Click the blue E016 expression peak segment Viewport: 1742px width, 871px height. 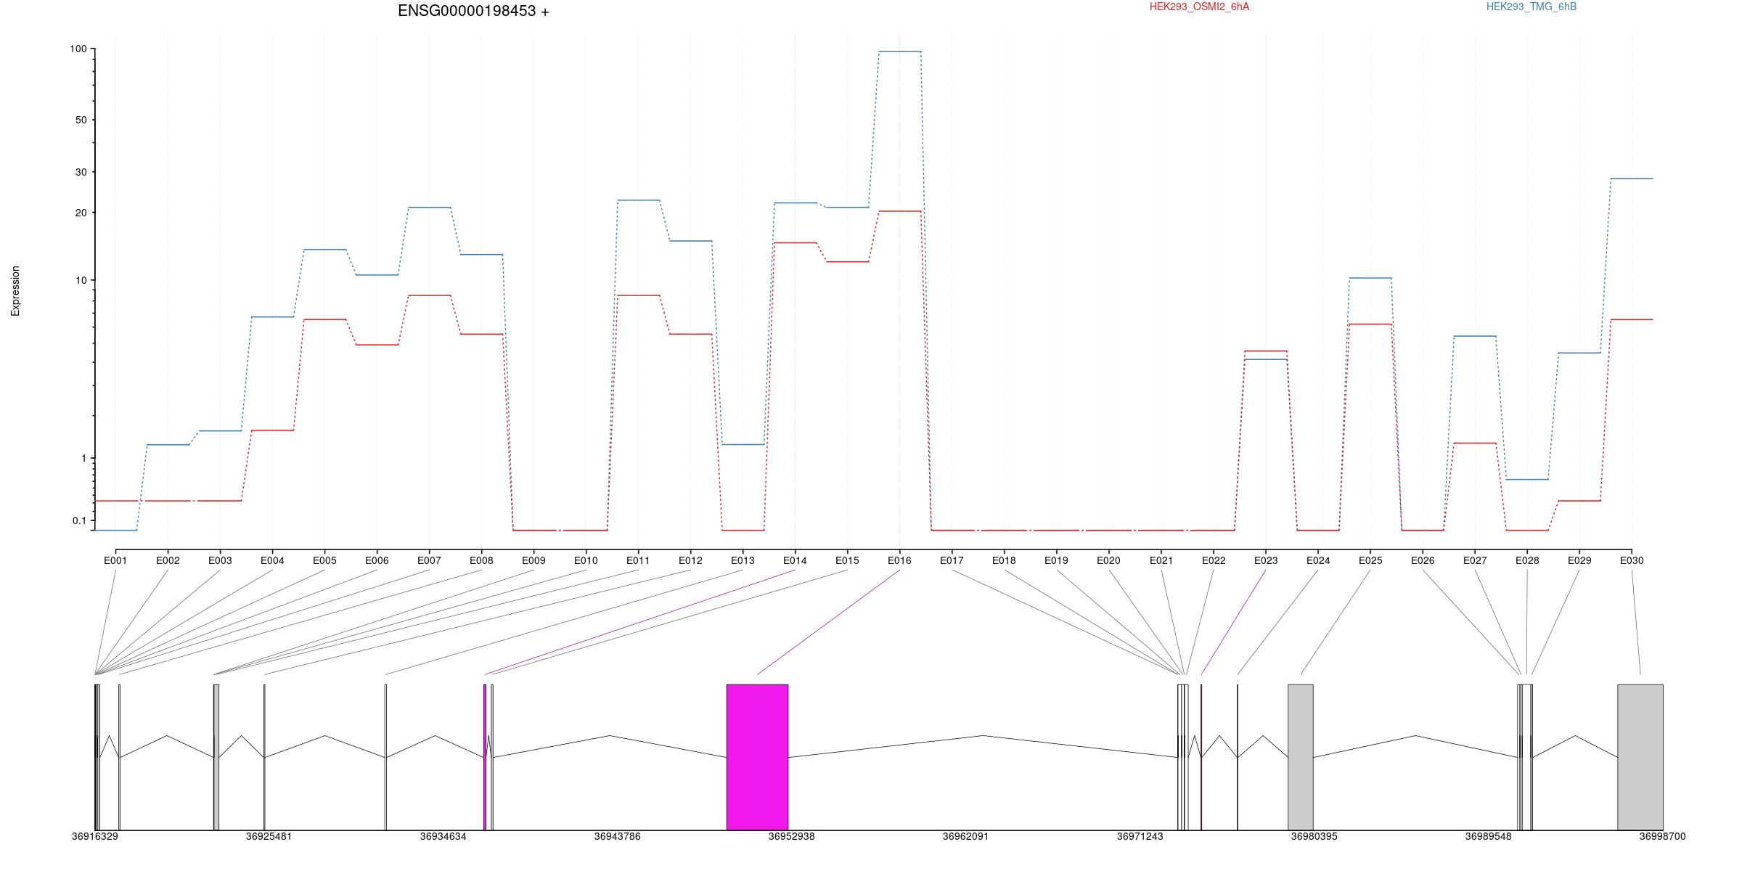pos(900,52)
